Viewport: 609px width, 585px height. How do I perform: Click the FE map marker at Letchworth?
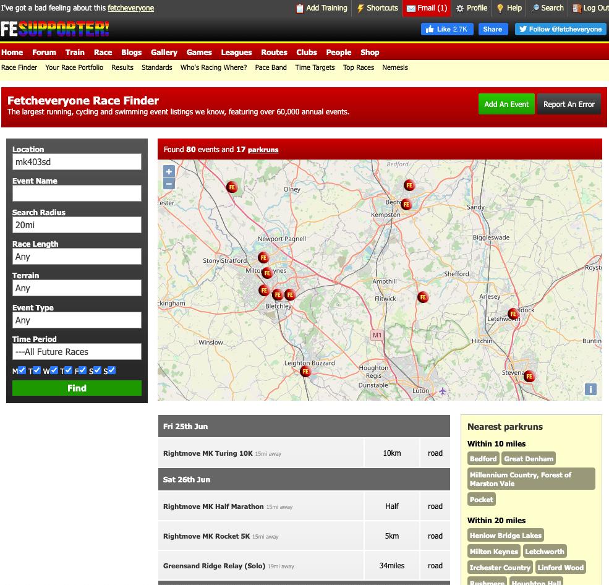(513, 314)
